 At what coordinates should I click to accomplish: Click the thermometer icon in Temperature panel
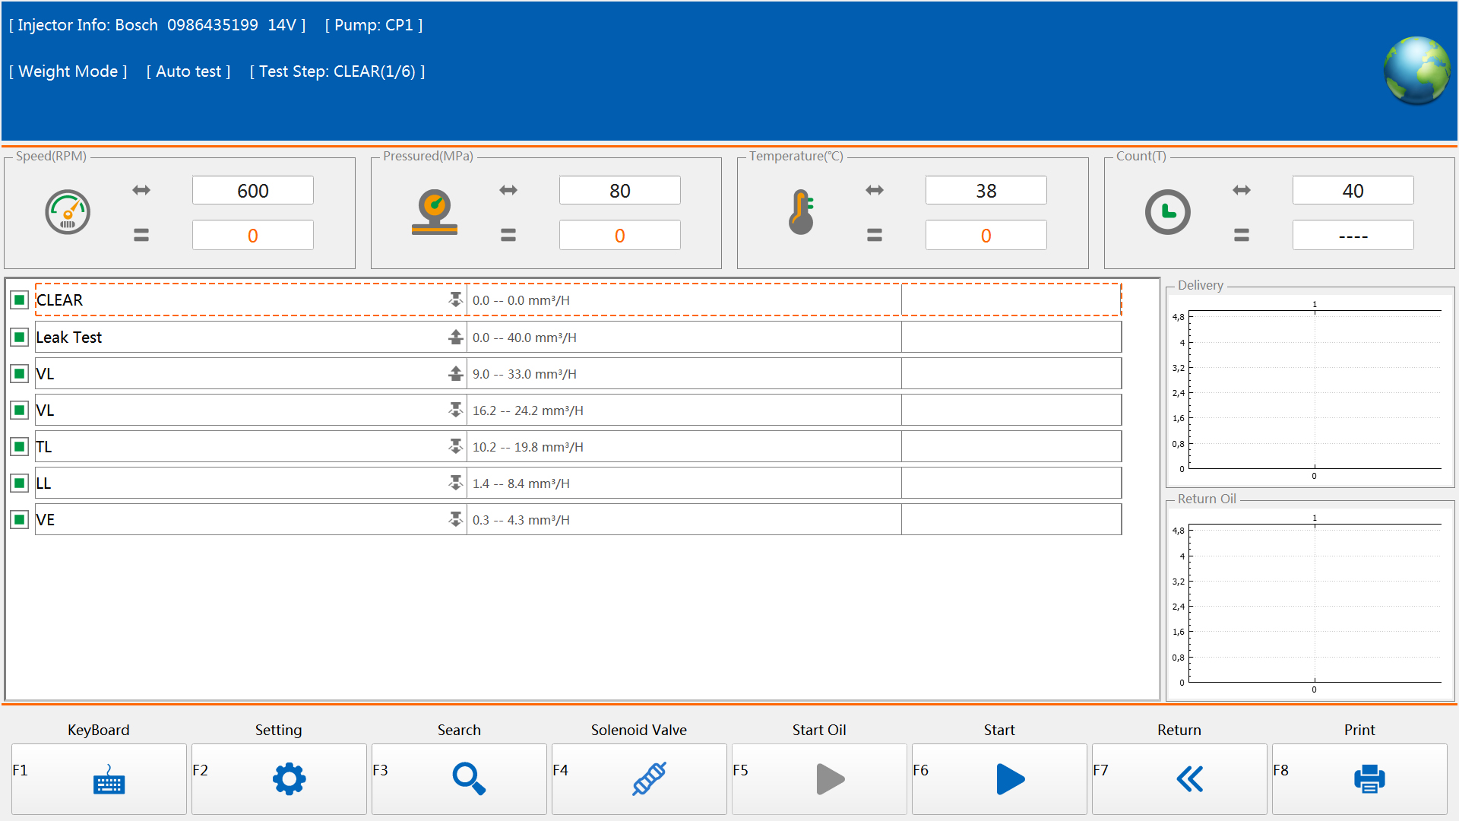[x=801, y=212]
